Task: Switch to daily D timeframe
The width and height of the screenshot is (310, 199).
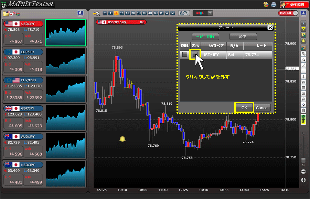Action: [x=161, y=13]
